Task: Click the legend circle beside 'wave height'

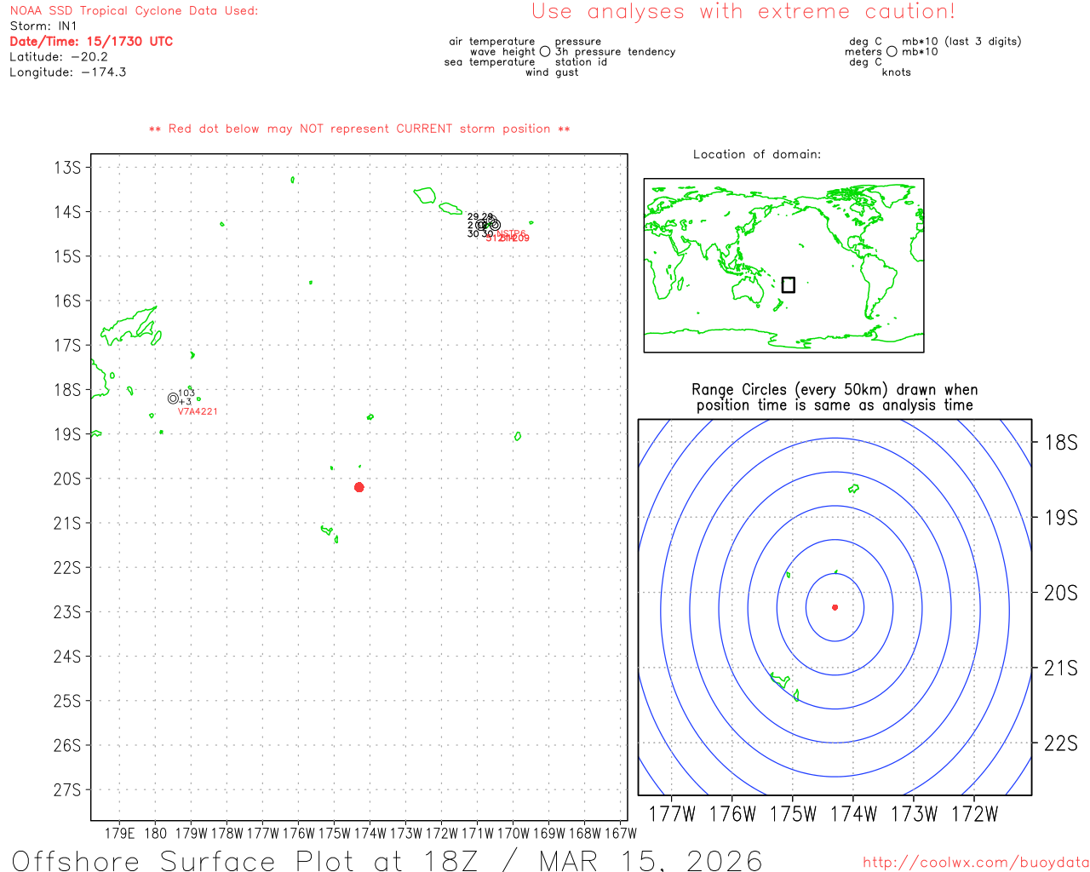Action: [x=545, y=52]
